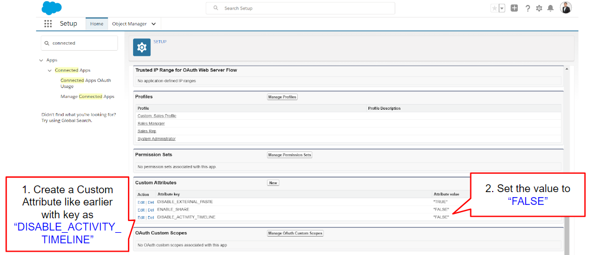Screen dimensions: 594x255
Task: Delete the ENABLE_SHARE attribute
Action: [151, 209]
